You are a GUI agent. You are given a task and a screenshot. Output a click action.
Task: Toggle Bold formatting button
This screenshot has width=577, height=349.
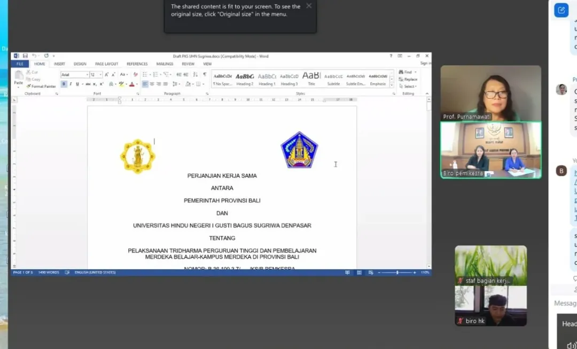tap(64, 84)
